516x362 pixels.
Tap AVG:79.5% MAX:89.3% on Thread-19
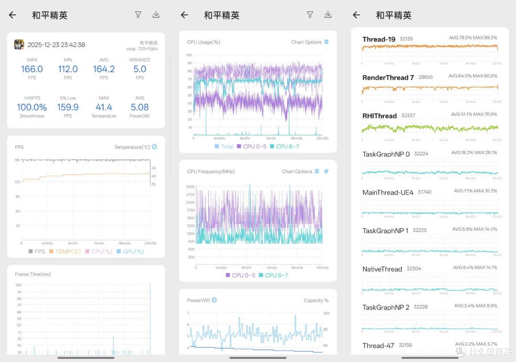click(x=473, y=38)
